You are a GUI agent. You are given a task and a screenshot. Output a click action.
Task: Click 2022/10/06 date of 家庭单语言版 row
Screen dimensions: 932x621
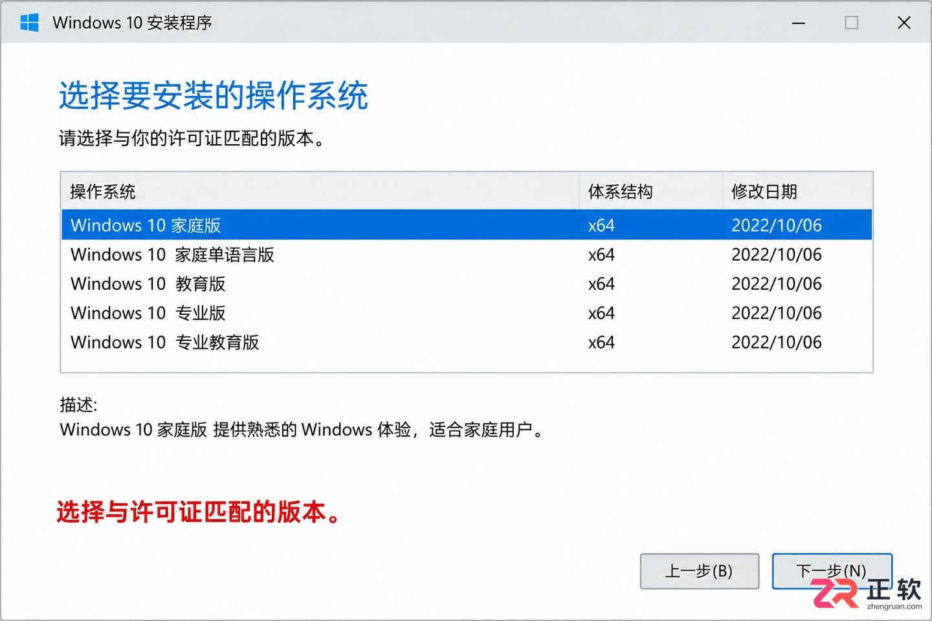[777, 255]
